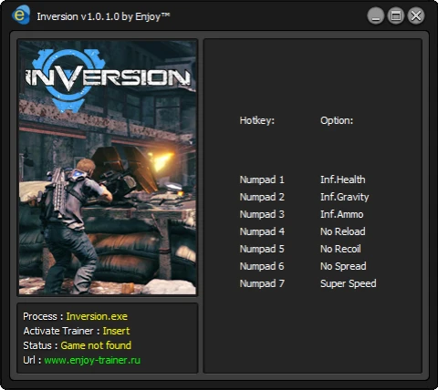Click the 'No Reload' option

click(x=343, y=231)
